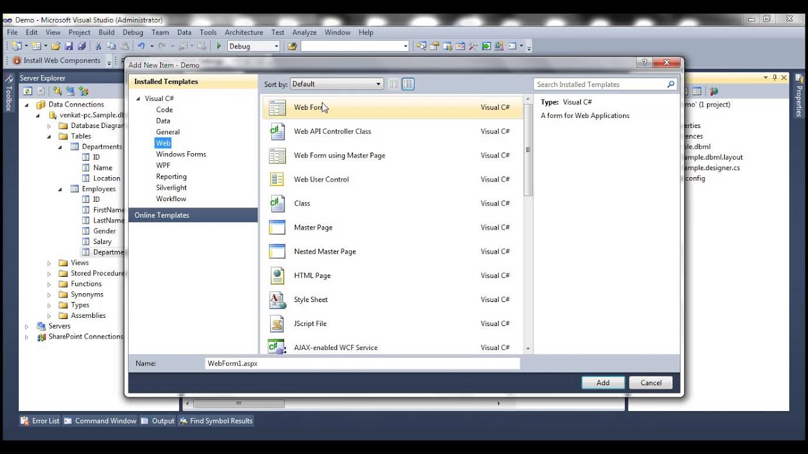Click the Undo toolbar icon
Image resolution: width=808 pixels, height=454 pixels.
[141, 46]
